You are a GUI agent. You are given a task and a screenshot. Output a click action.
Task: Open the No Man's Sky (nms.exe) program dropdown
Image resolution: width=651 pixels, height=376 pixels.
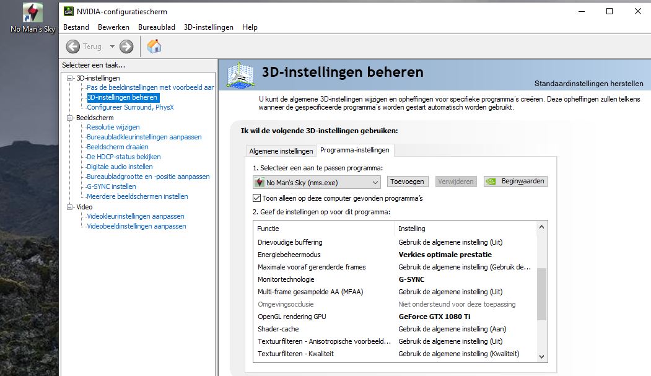[317, 182]
